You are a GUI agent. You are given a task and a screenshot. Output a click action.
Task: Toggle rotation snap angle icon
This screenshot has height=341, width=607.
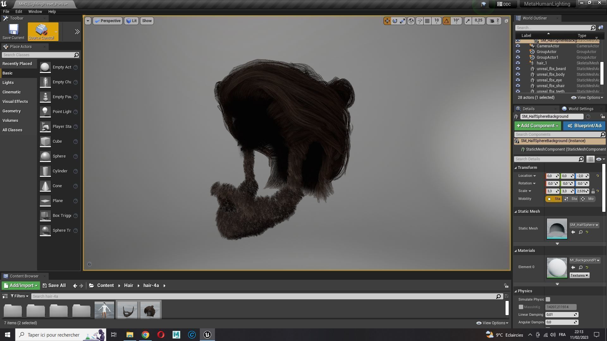[x=446, y=21]
